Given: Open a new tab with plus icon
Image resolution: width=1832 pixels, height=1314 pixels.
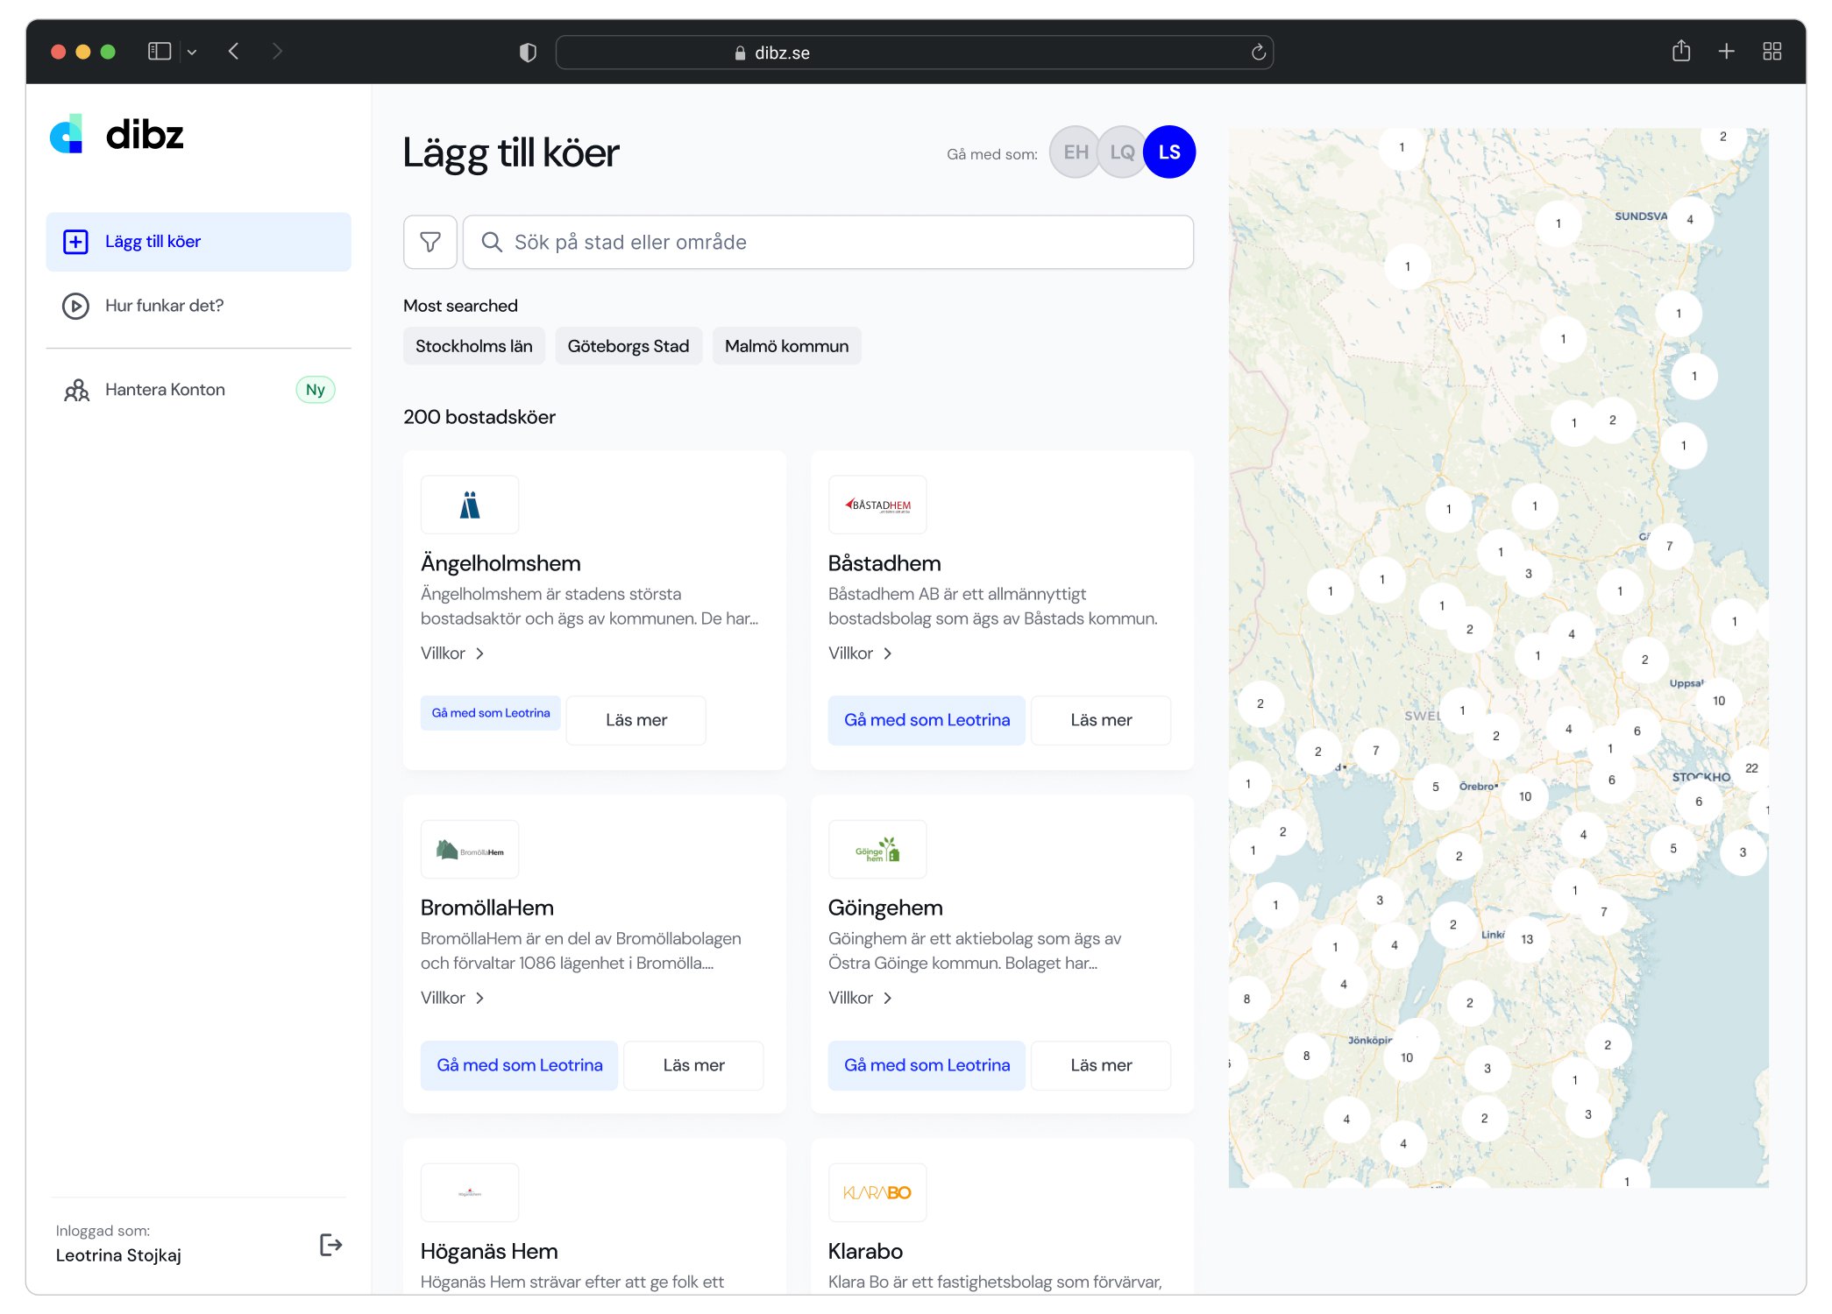Looking at the screenshot, I should pos(1727,52).
